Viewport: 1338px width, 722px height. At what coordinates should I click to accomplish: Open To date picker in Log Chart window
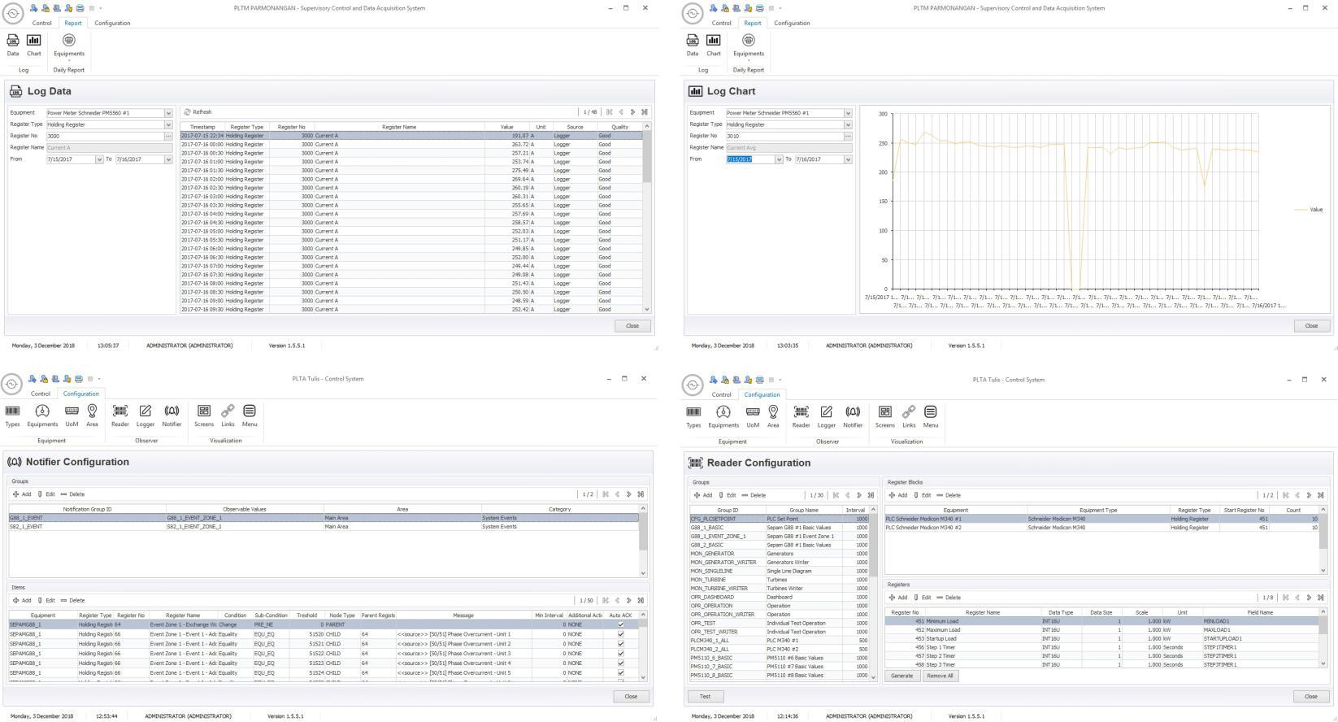pos(848,159)
